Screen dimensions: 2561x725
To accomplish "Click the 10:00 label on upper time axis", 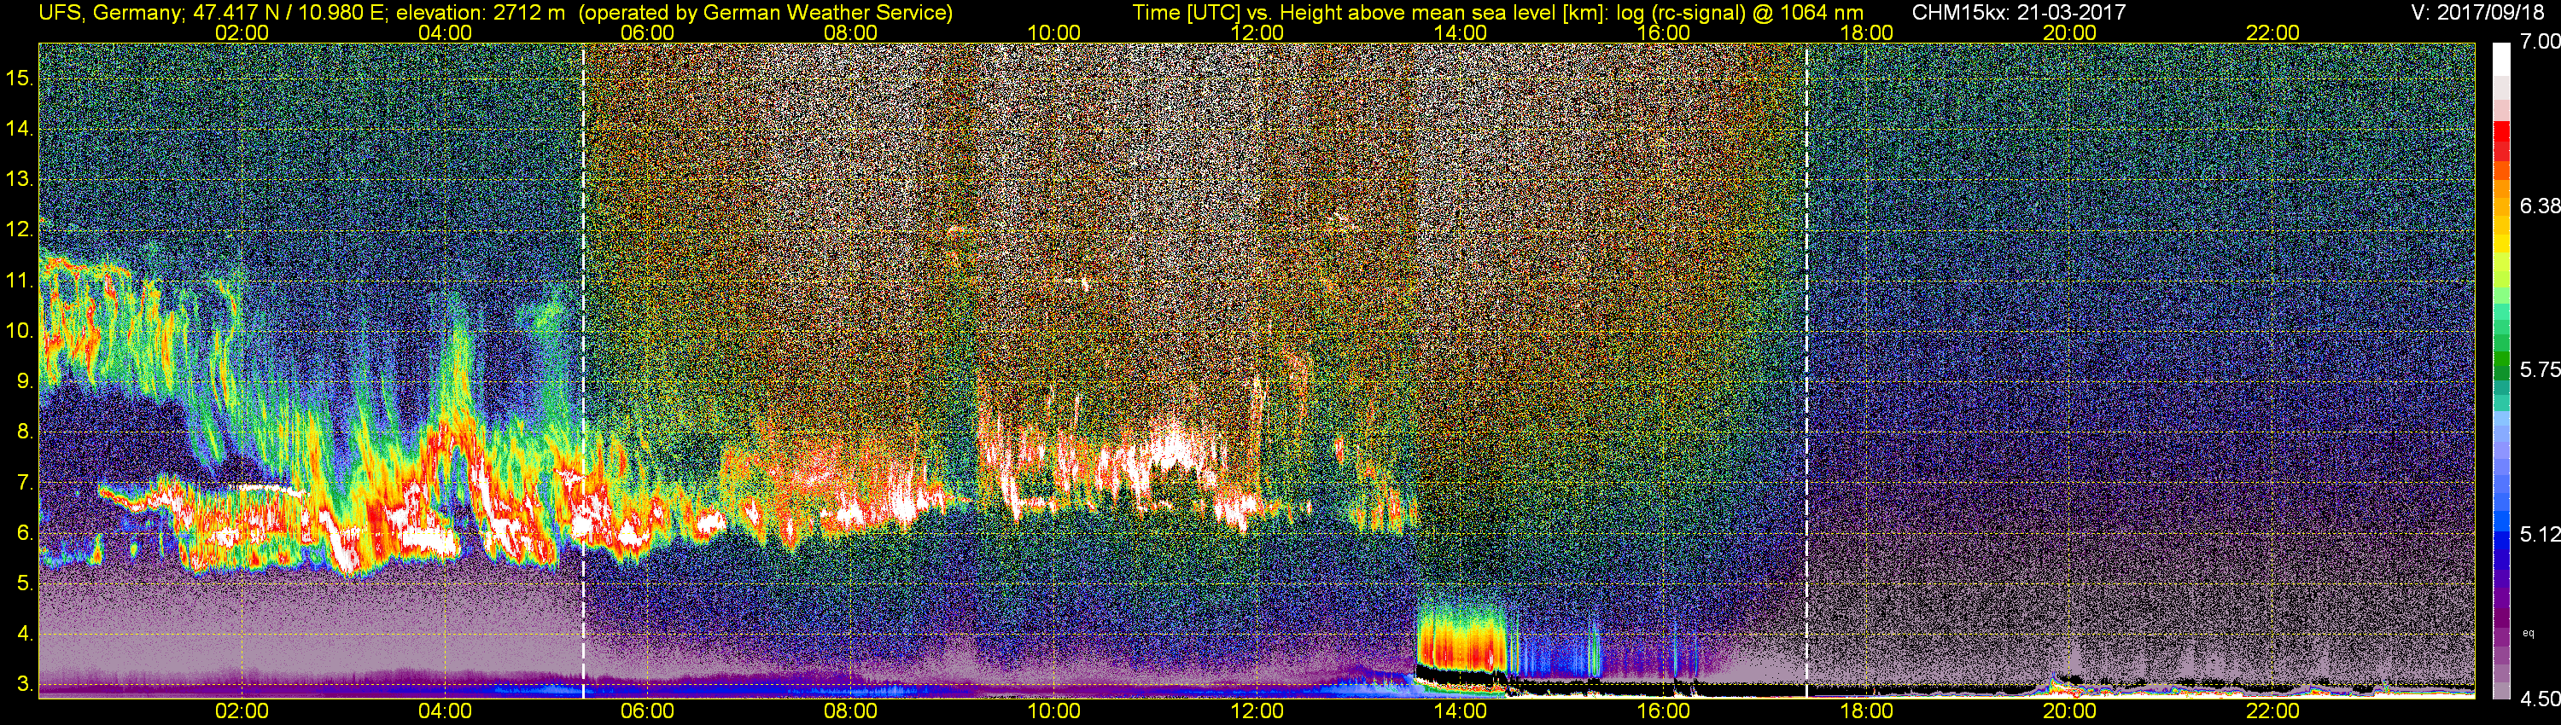I will pos(1053,32).
